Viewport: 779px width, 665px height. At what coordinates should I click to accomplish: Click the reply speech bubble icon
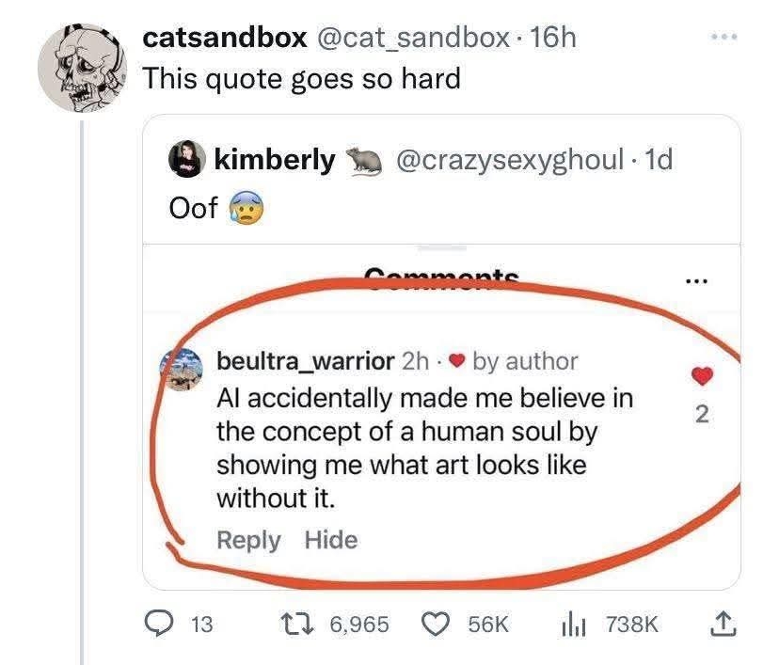point(161,624)
